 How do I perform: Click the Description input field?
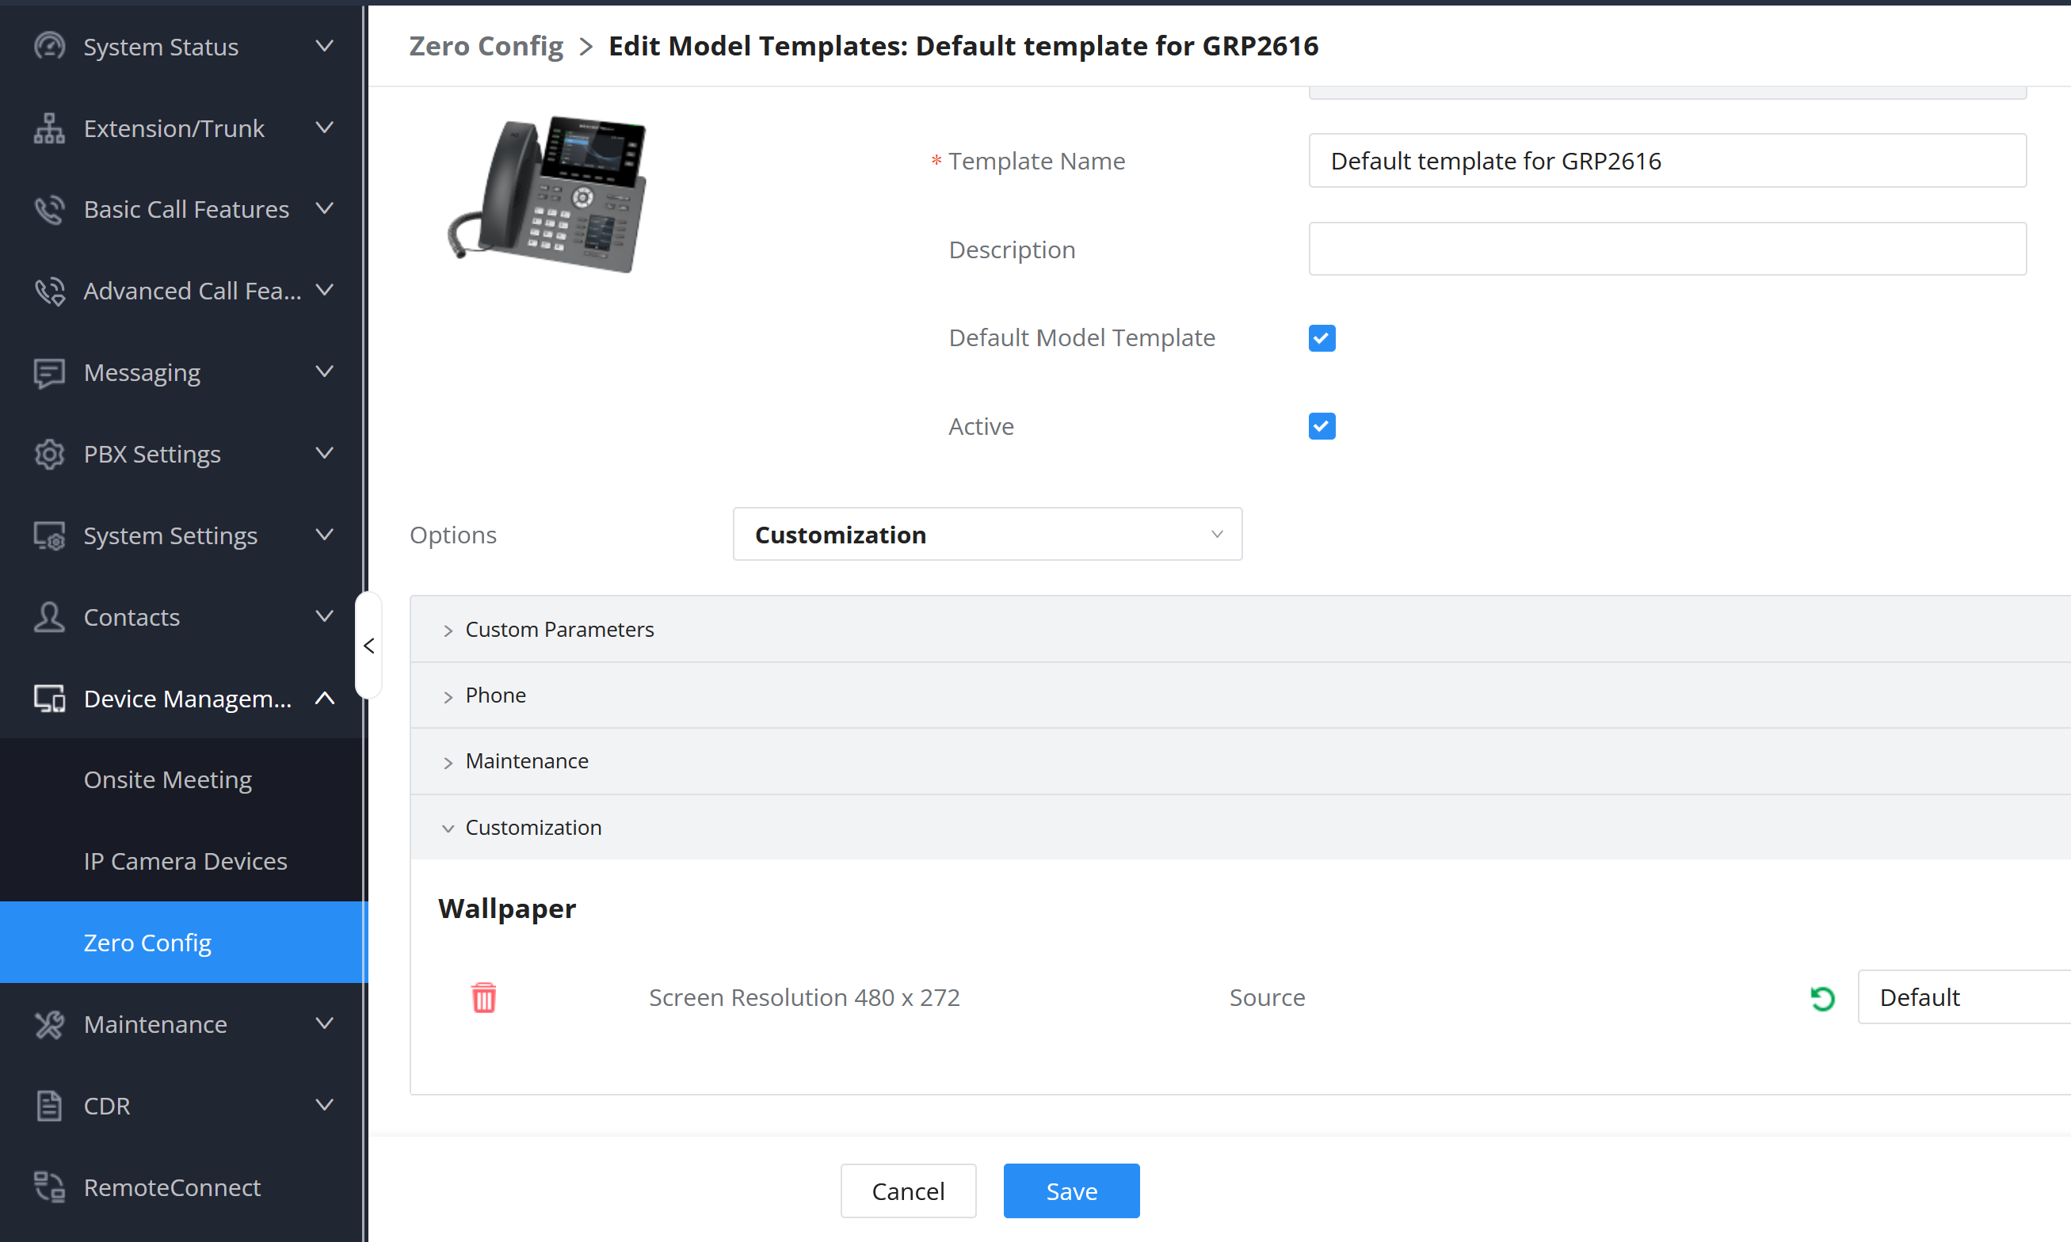(x=1666, y=250)
